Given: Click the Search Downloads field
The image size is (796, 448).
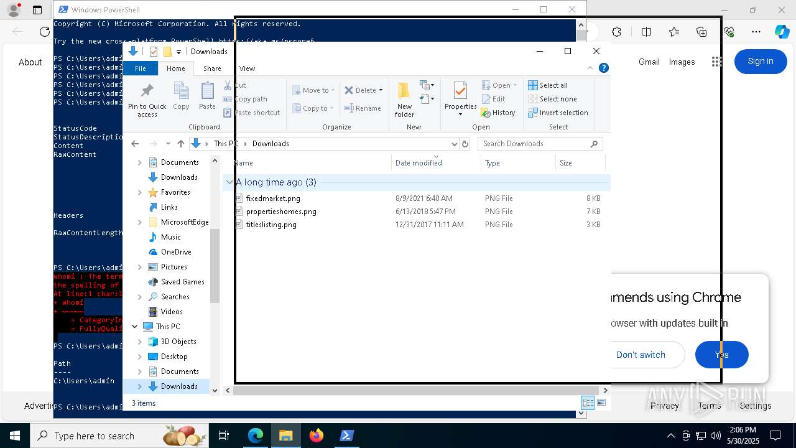Looking at the screenshot, I should (540, 144).
